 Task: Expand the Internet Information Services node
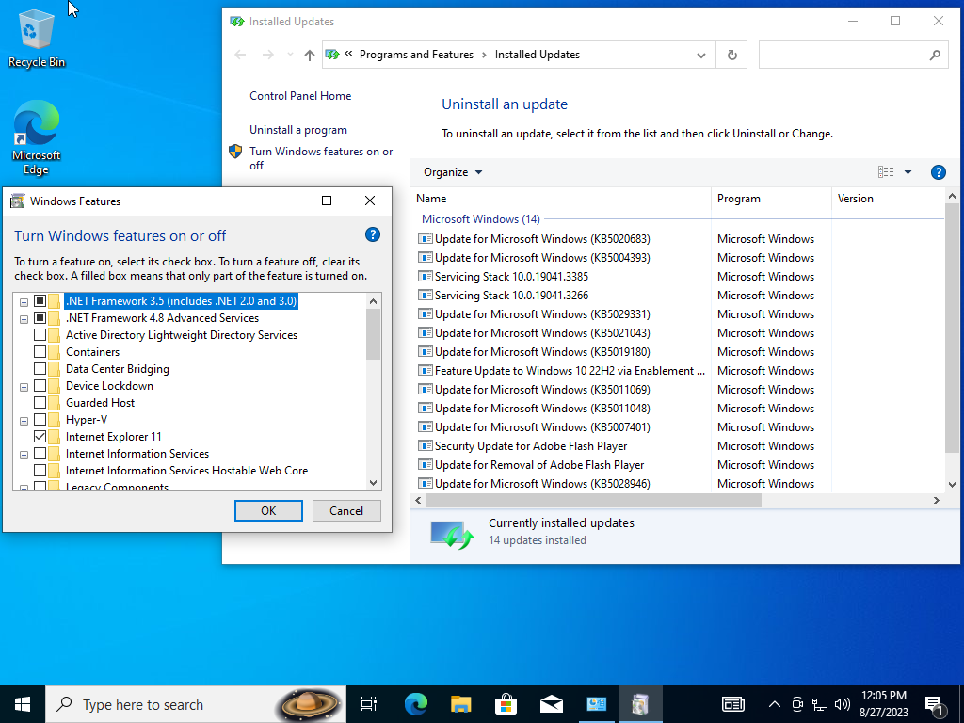(24, 455)
